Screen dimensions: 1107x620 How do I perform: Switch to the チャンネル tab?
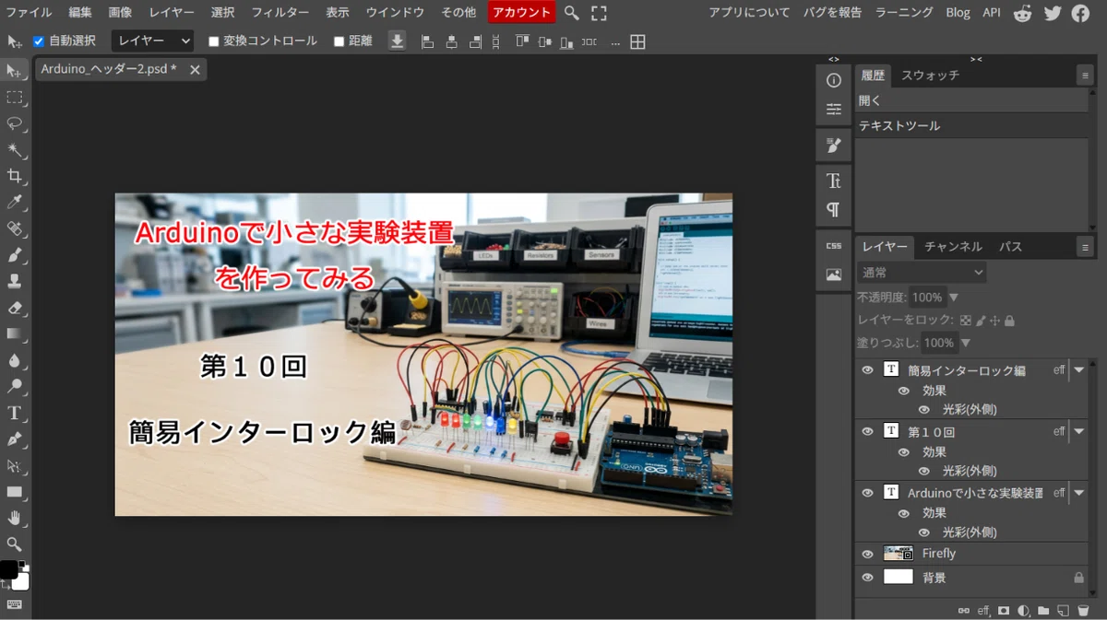click(953, 247)
